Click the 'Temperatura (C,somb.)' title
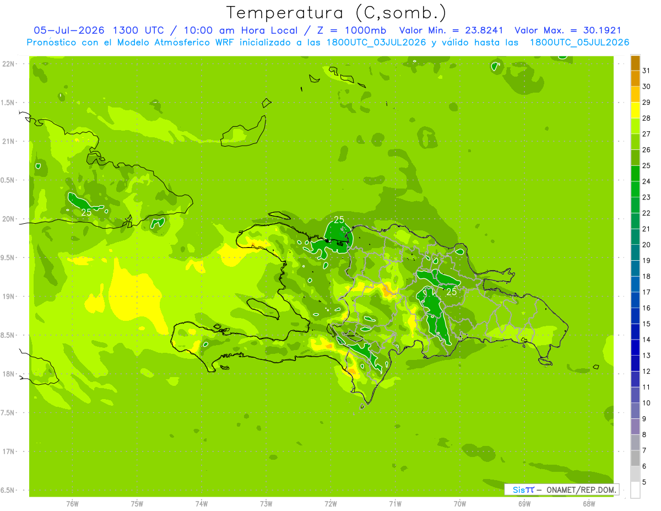 click(x=337, y=13)
